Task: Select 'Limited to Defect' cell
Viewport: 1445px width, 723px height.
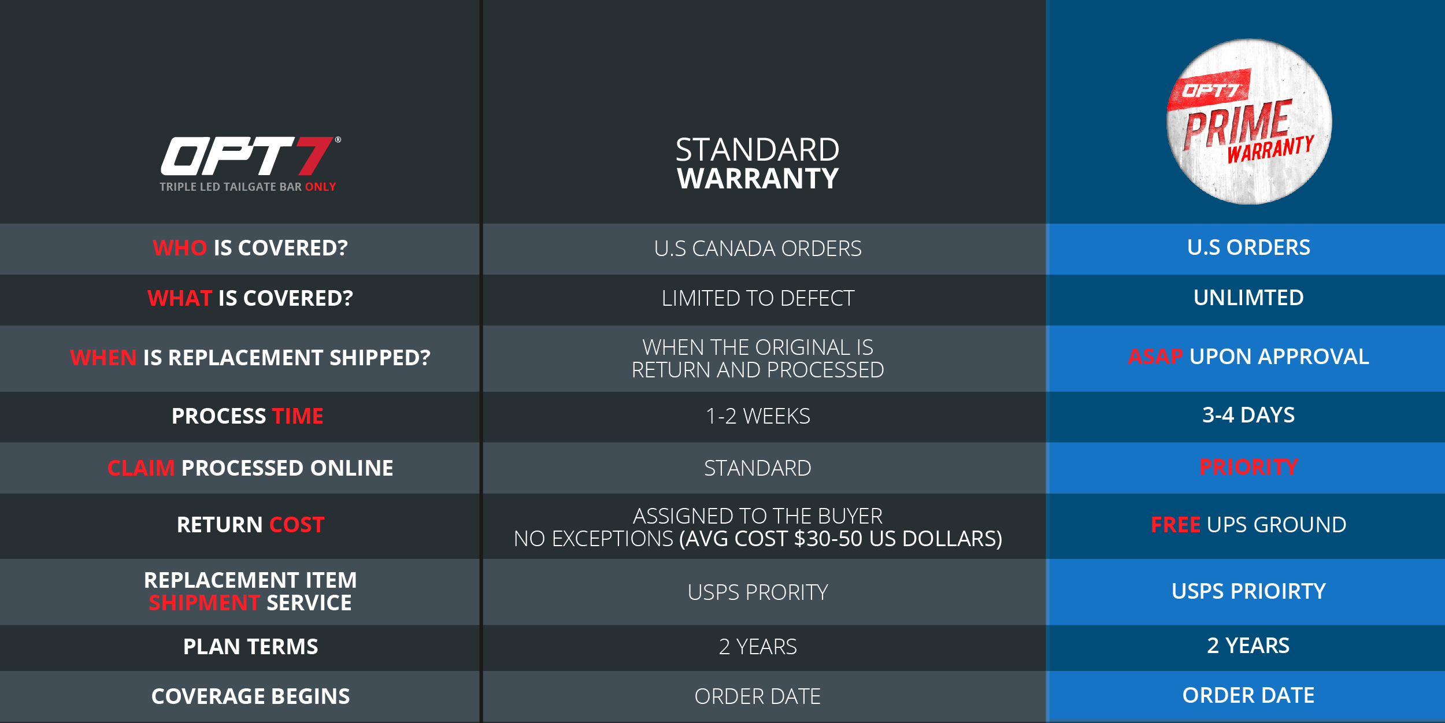Action: (x=758, y=298)
